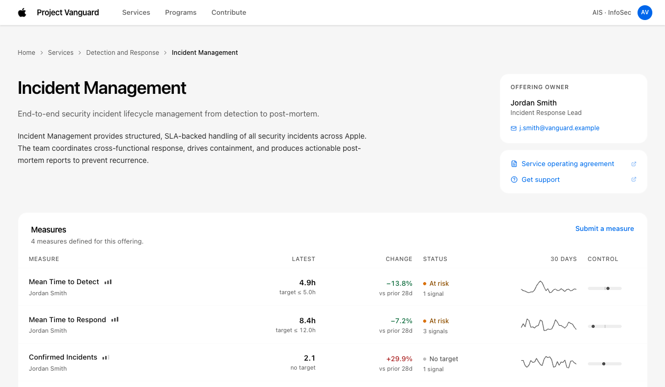The image size is (665, 387).
Task: Click the LATEST column header
Action: (x=304, y=259)
